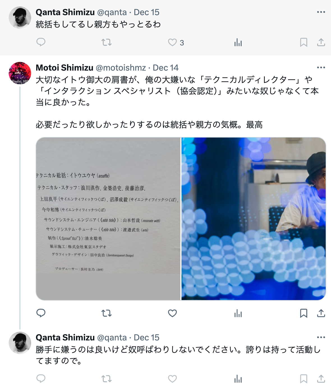View analytics for Motoi Shimizu's tweet
Viewport: 331px width, 390px height.
238,313
